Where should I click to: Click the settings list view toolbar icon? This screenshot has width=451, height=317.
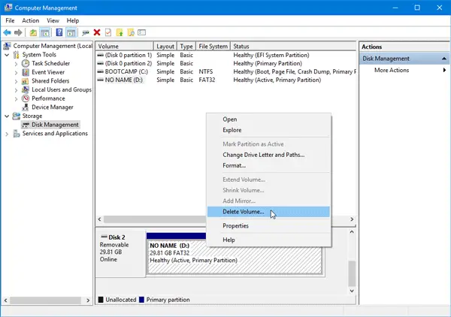point(142,32)
